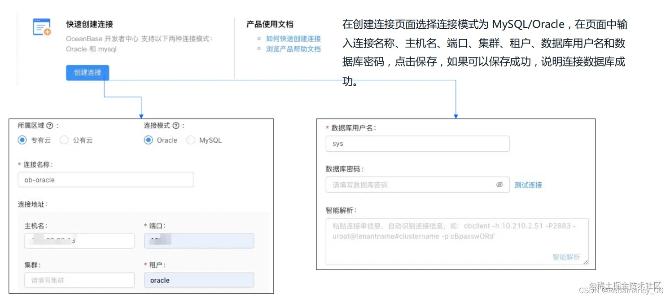Choose Oracle connection mode
Image resolution: width=670 pixels, height=299 pixels.
point(148,140)
